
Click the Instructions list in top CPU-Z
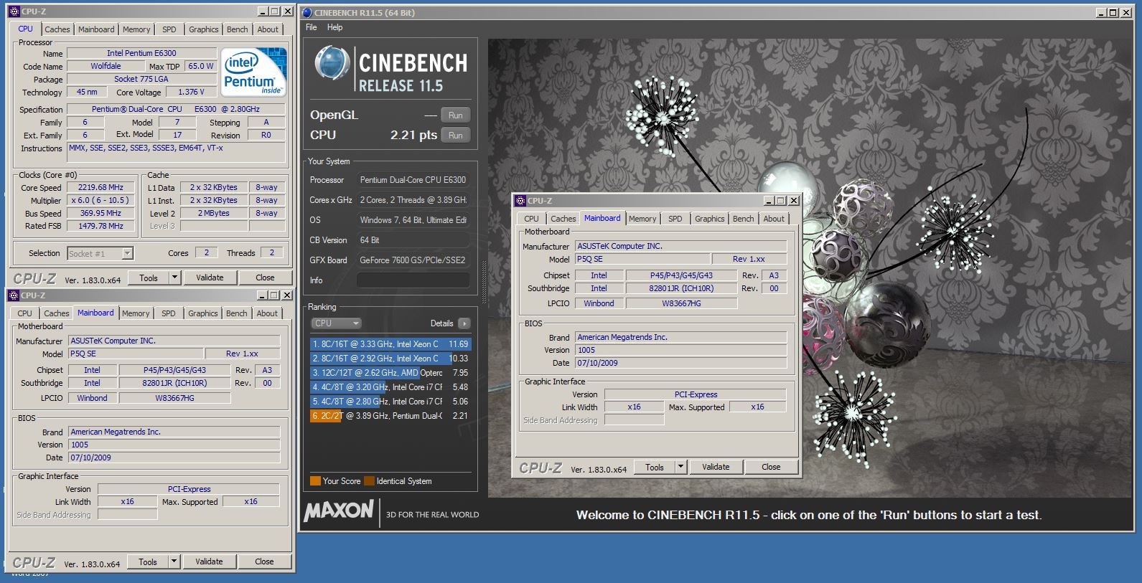pos(177,152)
